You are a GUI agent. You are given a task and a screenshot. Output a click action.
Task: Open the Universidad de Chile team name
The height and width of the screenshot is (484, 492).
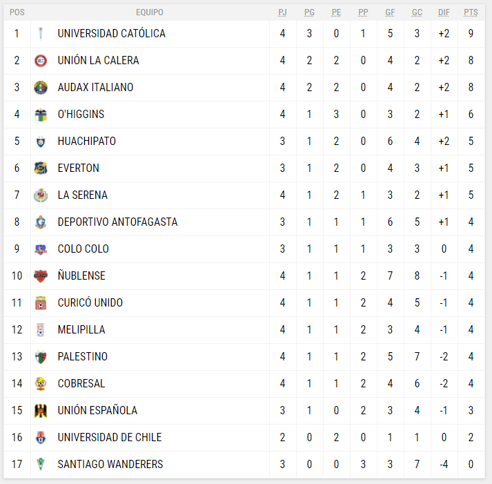pyautogui.click(x=110, y=437)
